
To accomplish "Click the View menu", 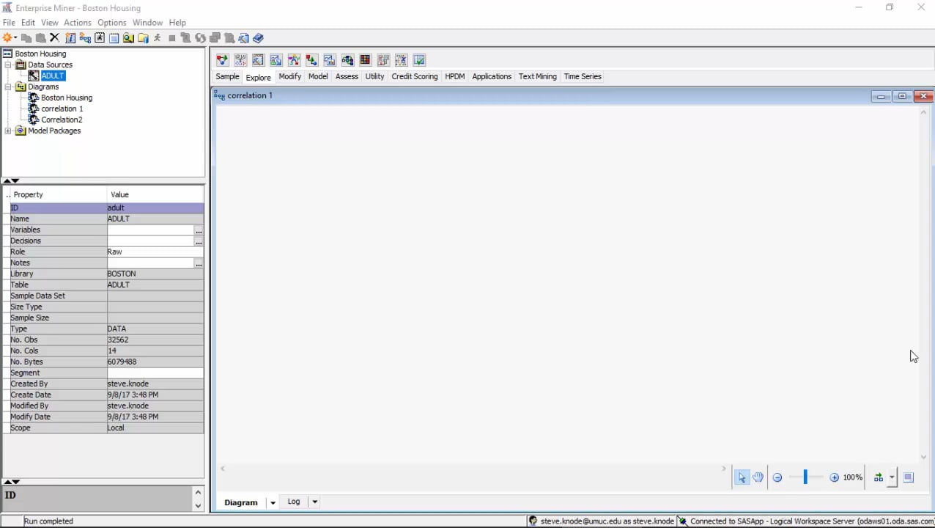I will pos(50,23).
